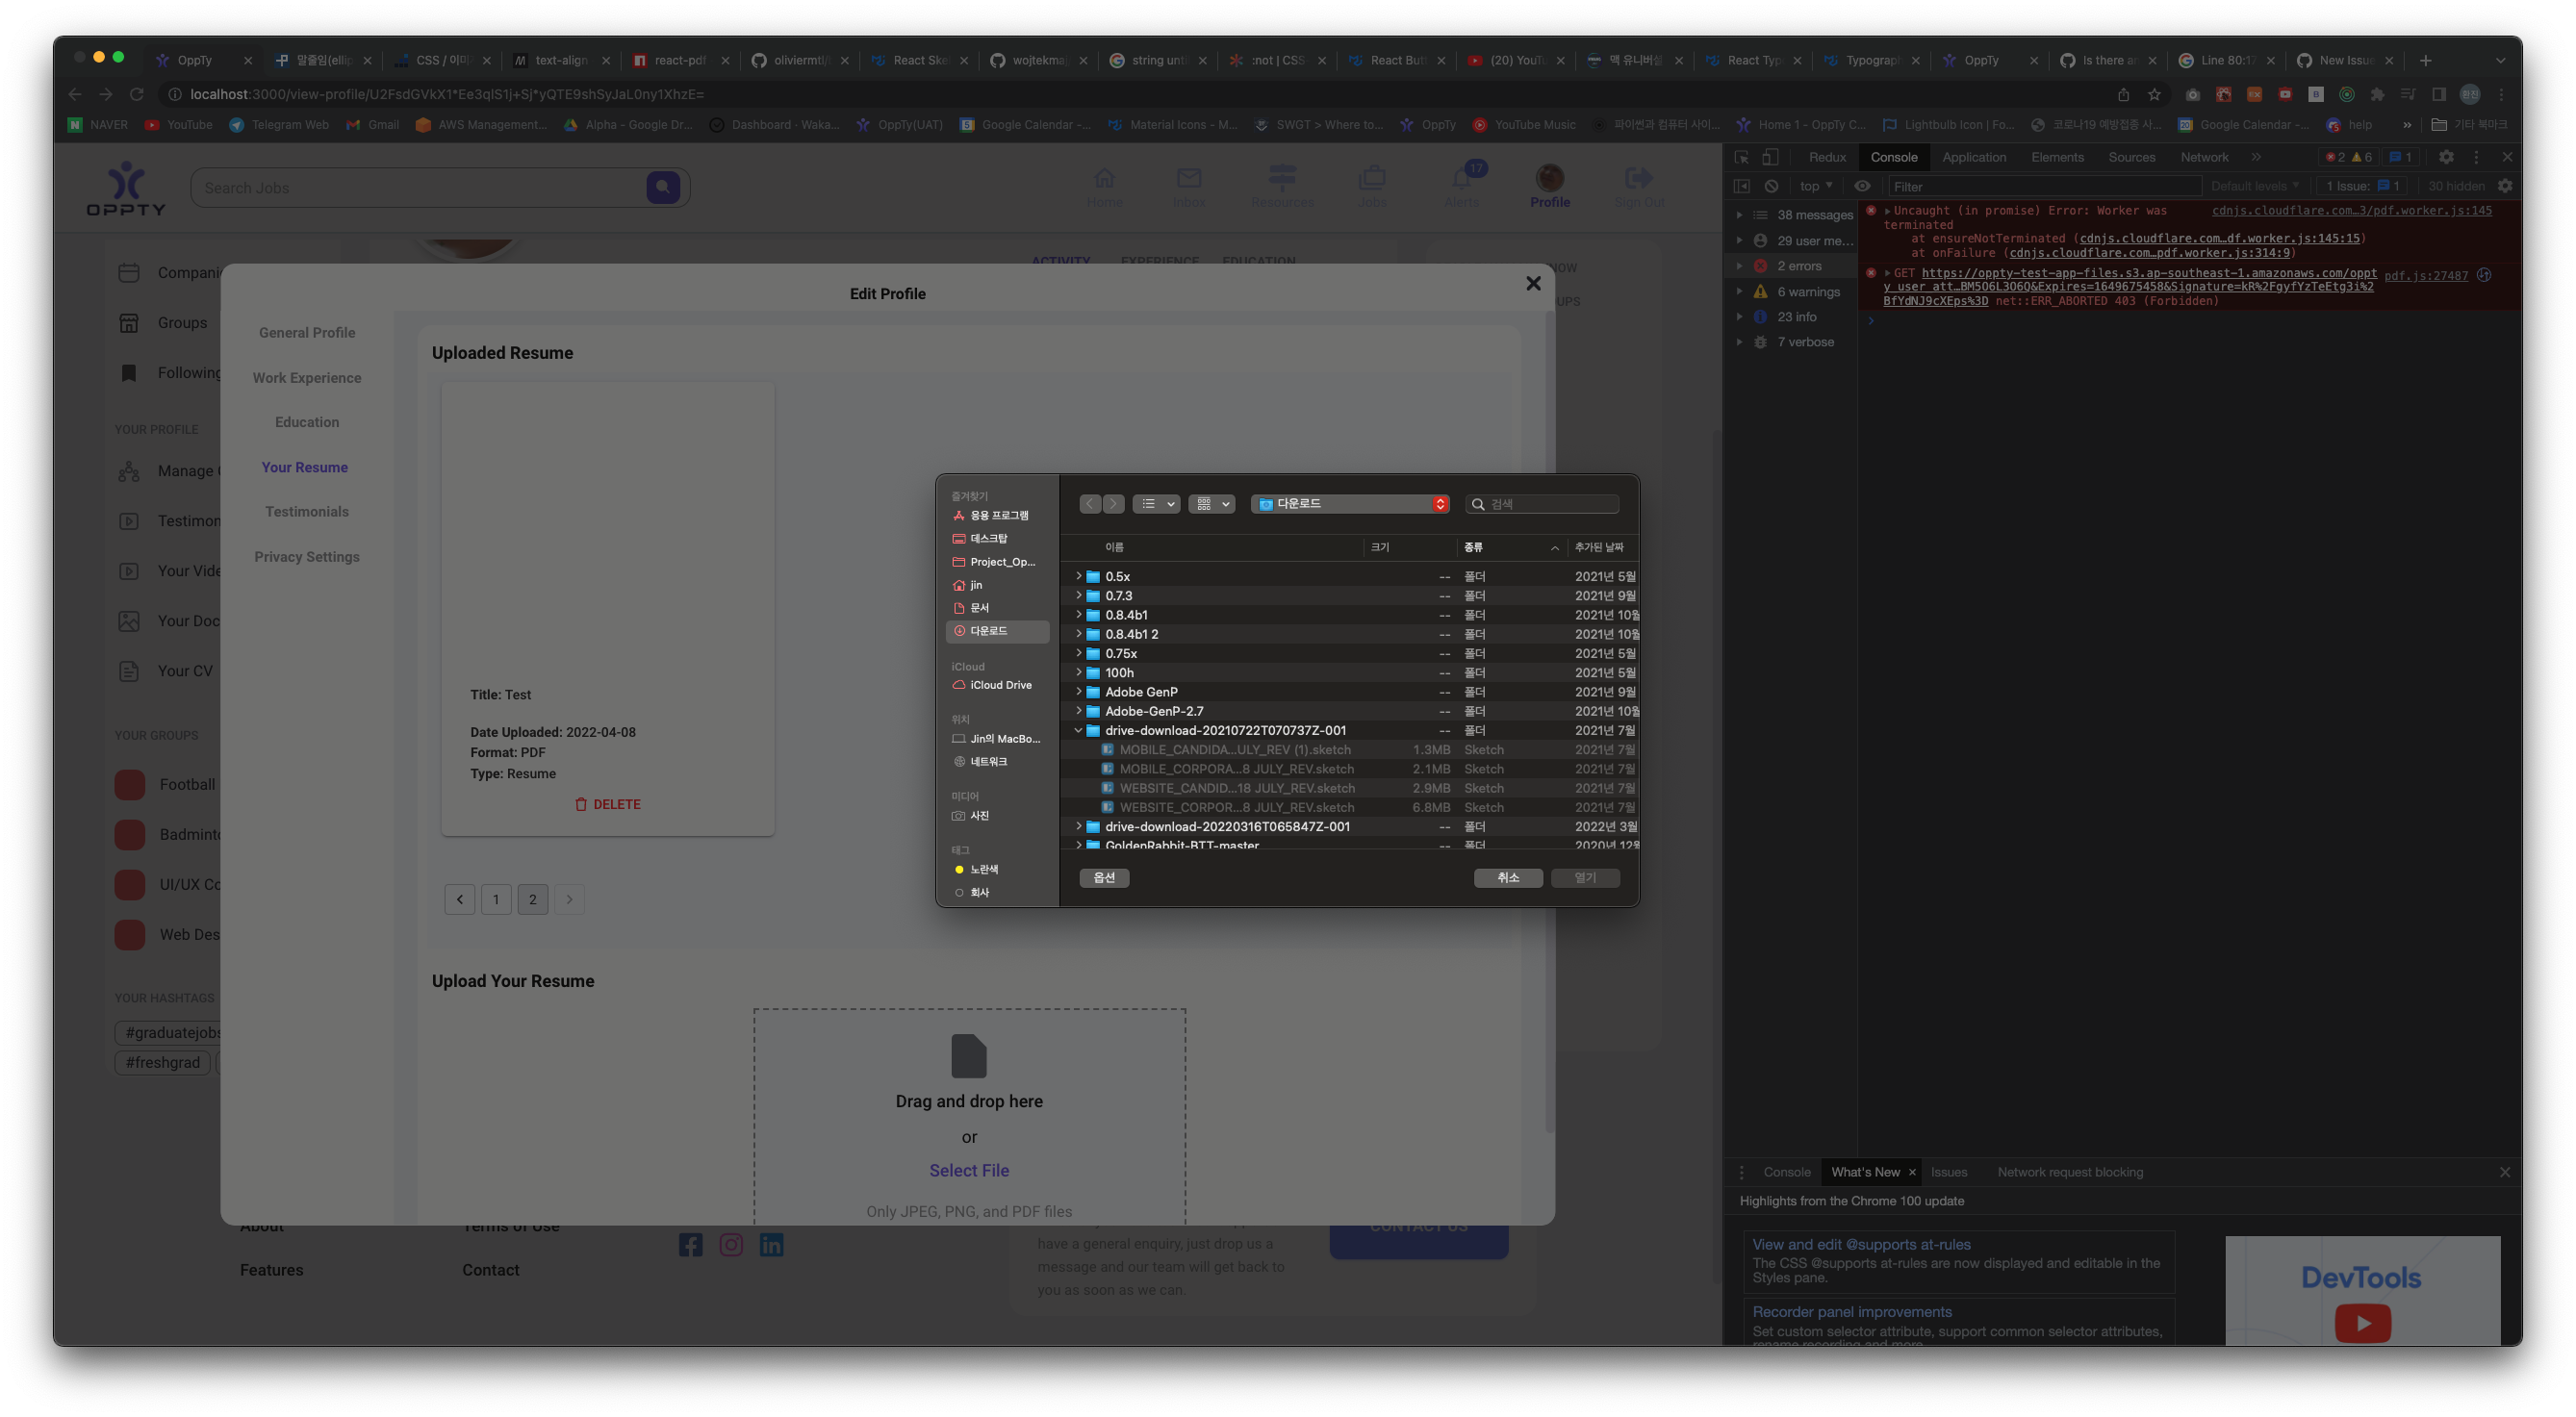Toggle device toolbar icon in DevTools
This screenshot has width=2576, height=1417.
click(1770, 157)
